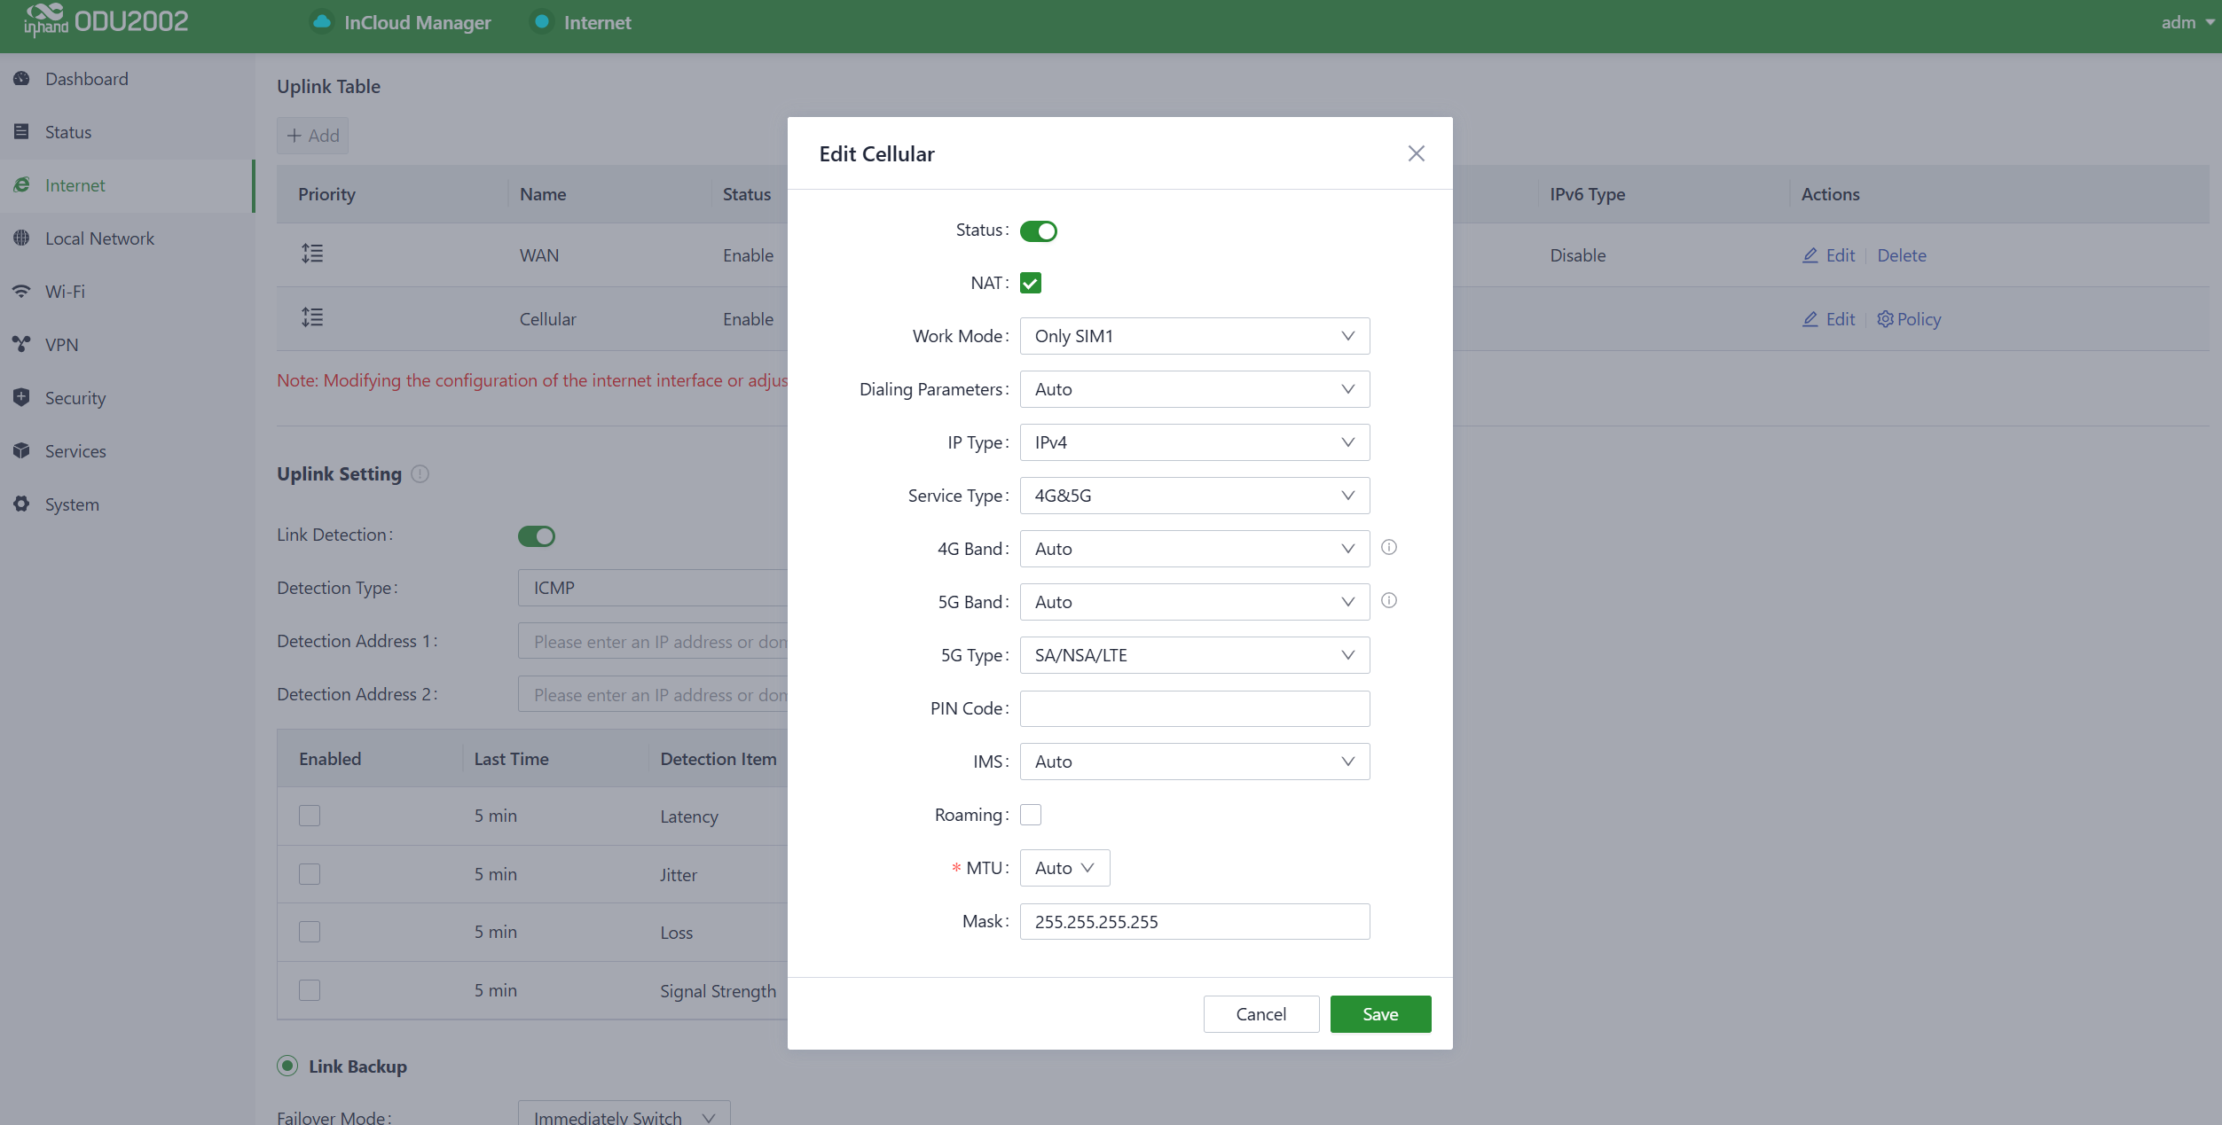This screenshot has height=1125, width=2222.
Task: Click the priority sort icon in Cellular row
Action: 312,318
